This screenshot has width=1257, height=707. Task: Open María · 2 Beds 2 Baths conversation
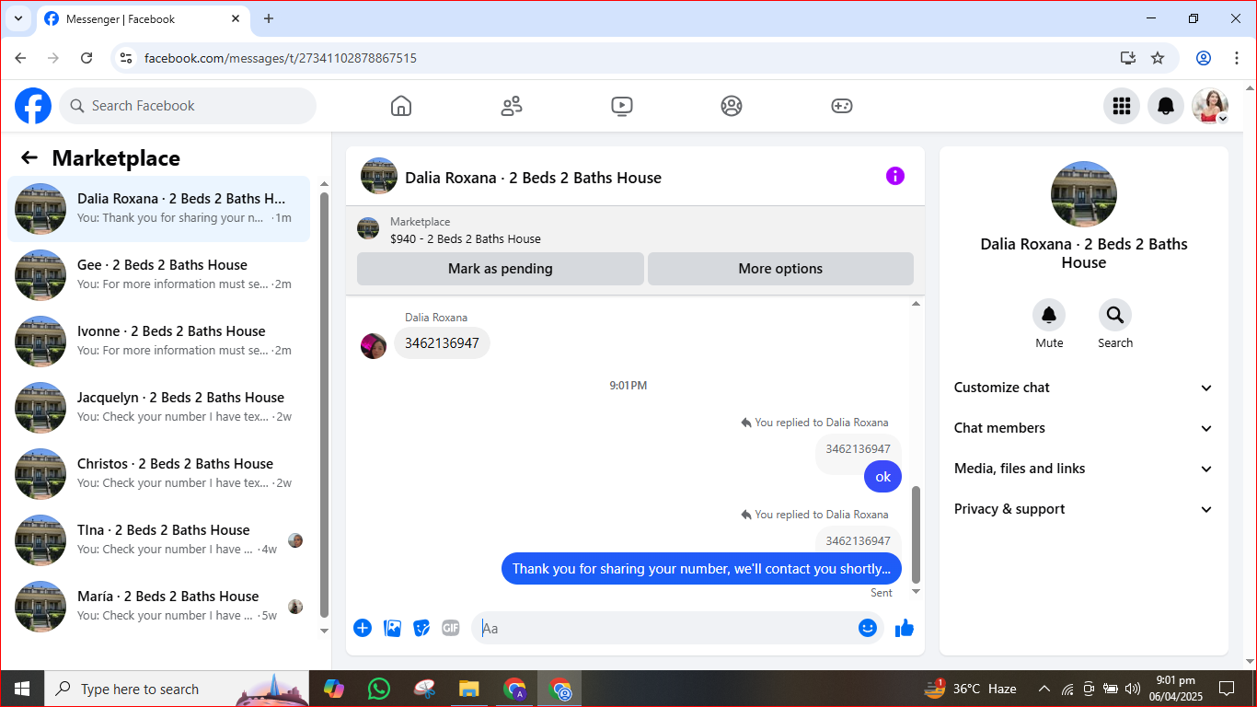pos(159,607)
